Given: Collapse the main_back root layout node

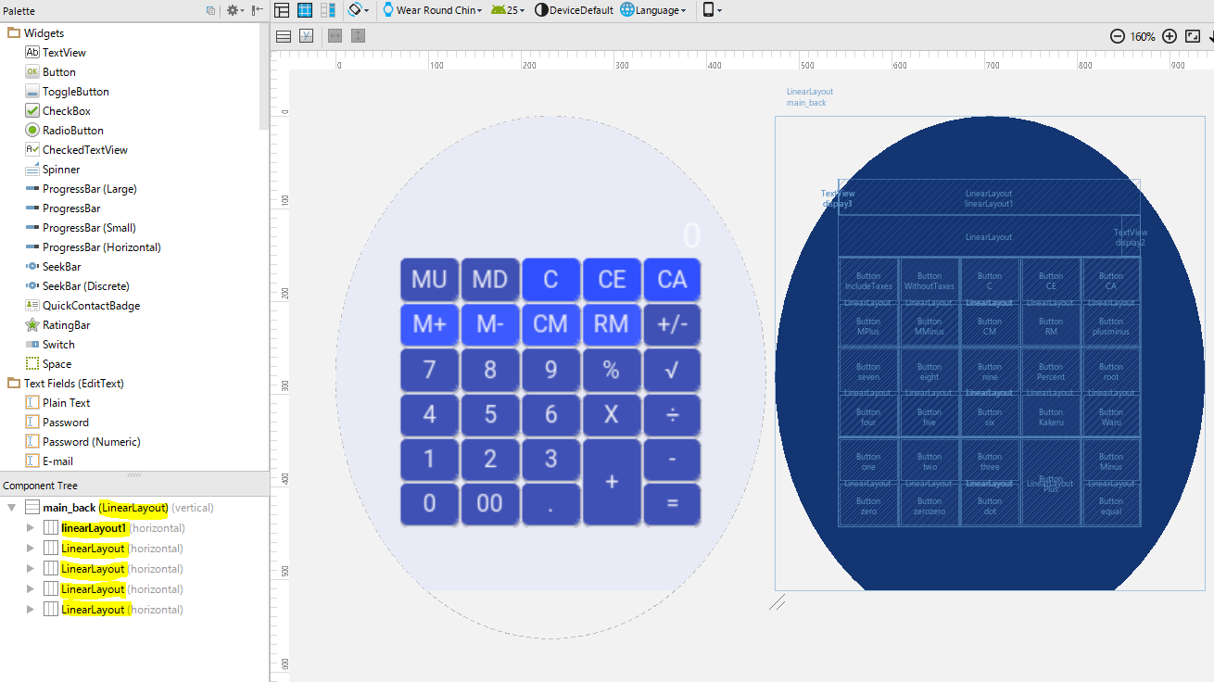Looking at the screenshot, I should [11, 508].
